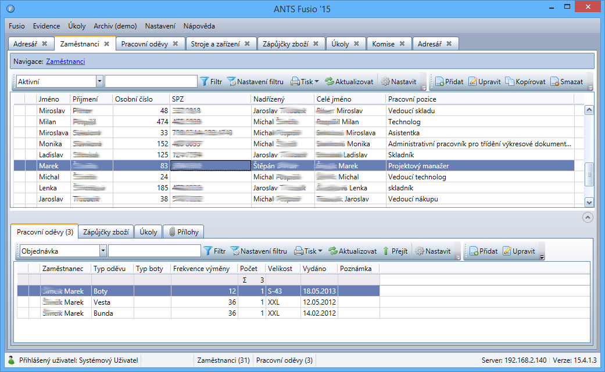
Task: Click the Filtr funnel icon in employees toolbar
Action: [205, 82]
